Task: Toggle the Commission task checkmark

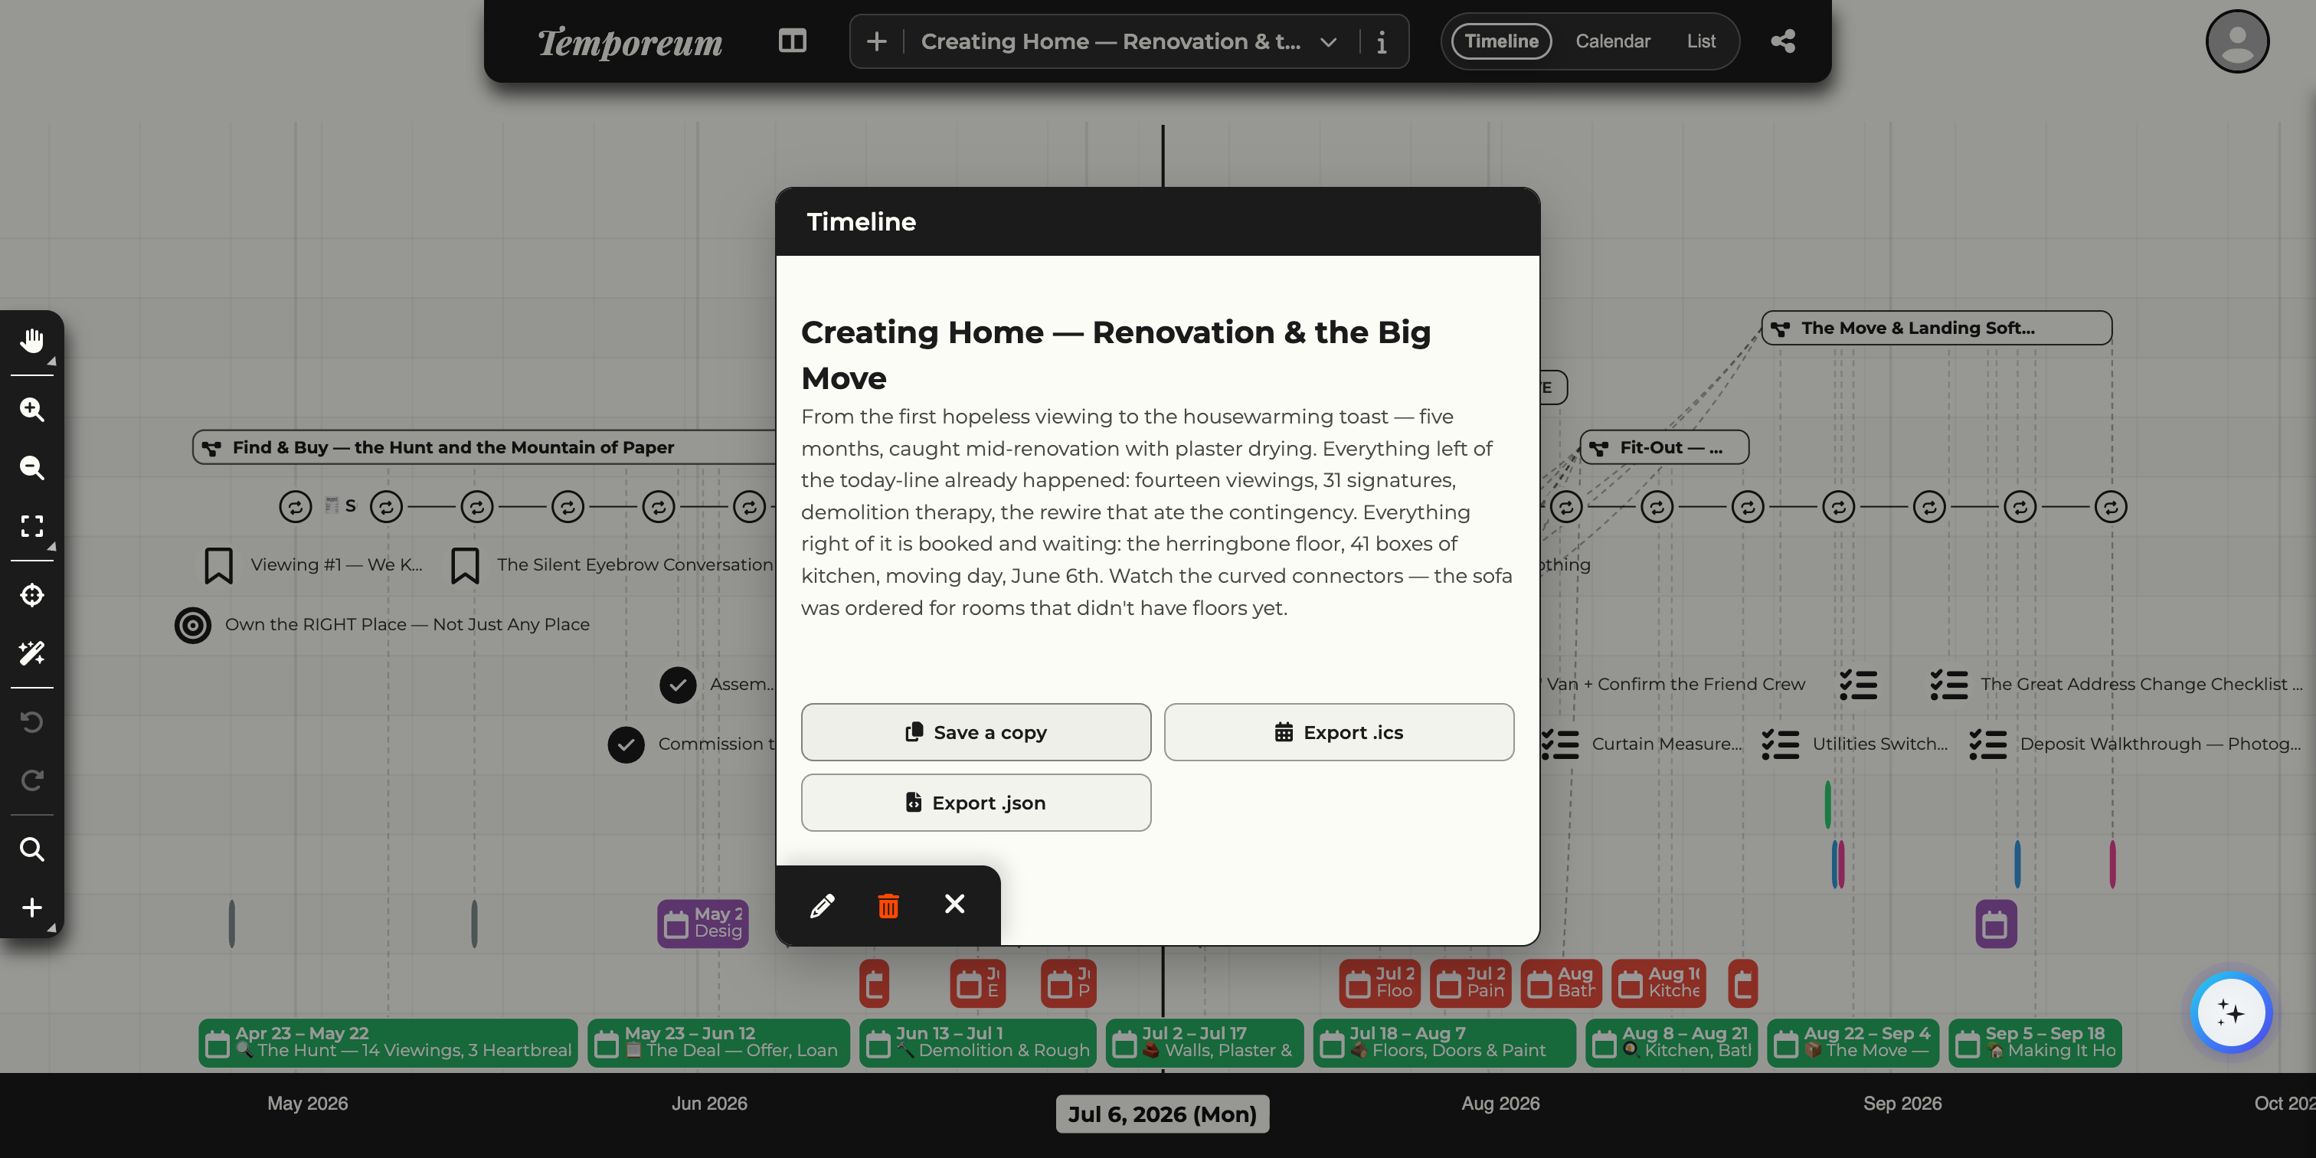Action: (x=626, y=744)
